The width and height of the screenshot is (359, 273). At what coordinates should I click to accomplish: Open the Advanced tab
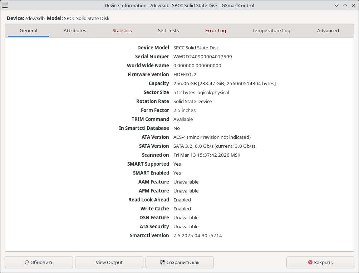(x=328, y=30)
